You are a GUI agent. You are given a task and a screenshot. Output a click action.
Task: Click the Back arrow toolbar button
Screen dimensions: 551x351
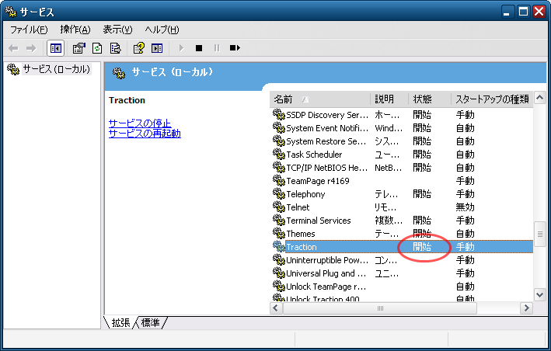[x=13, y=48]
